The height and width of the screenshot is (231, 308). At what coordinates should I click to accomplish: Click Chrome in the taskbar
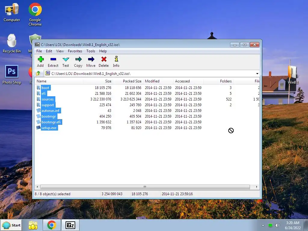[52, 225]
